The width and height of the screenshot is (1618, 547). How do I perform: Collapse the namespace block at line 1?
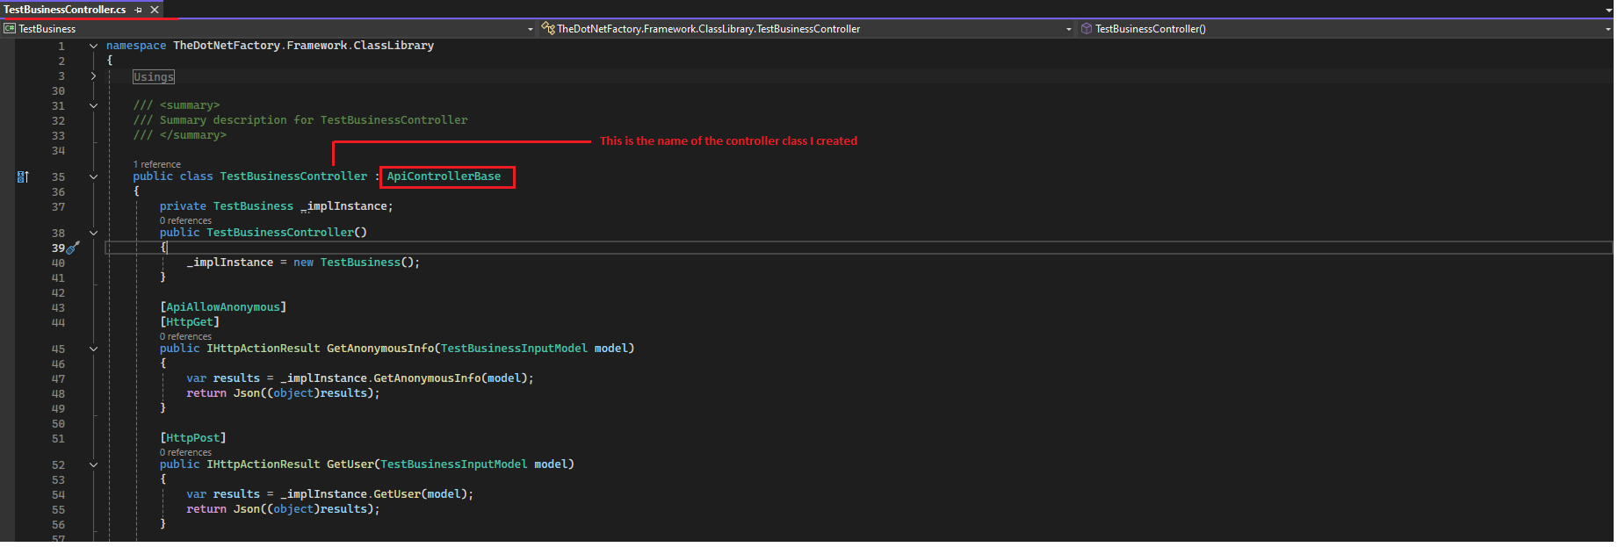pos(93,46)
